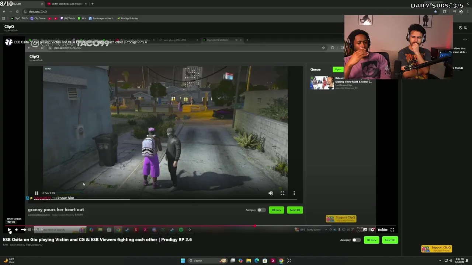This screenshot has width=472, height=265.
Task: Open outer YouTube player settings gear
Action: (x=373, y=230)
